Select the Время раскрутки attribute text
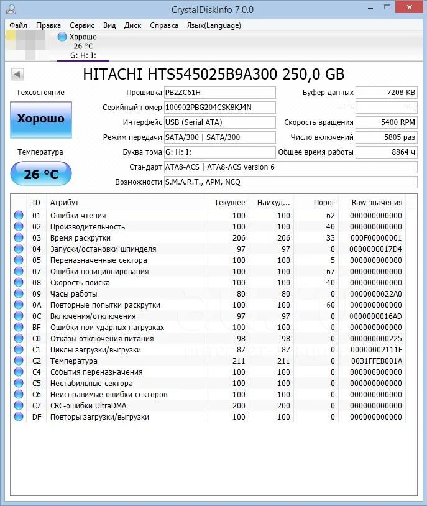427x506 pixels. (80, 238)
